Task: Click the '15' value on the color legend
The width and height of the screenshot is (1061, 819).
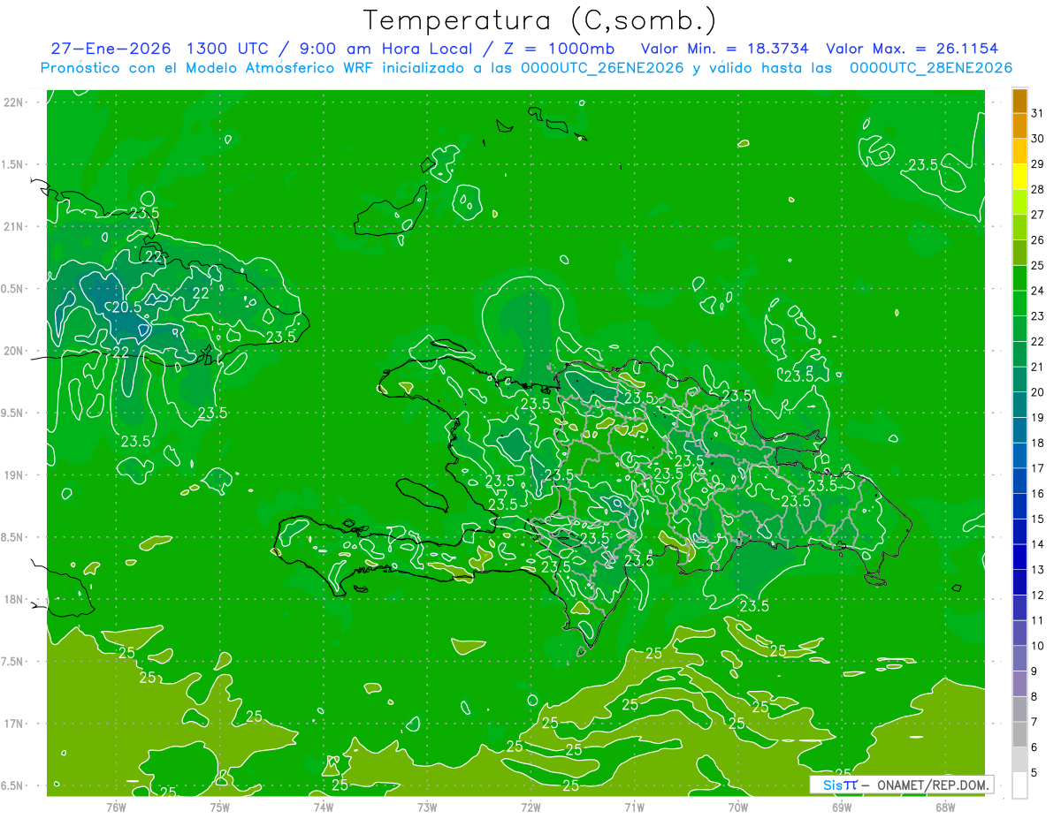Action: (x=1038, y=519)
